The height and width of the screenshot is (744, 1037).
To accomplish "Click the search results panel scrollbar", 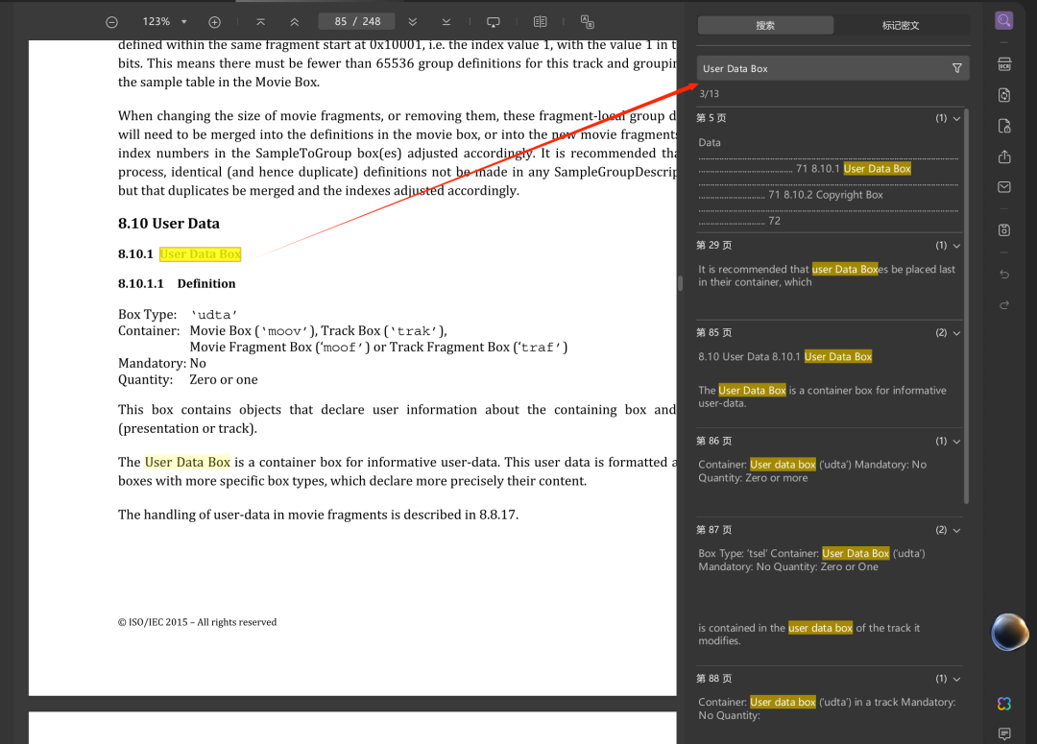I will 966,305.
